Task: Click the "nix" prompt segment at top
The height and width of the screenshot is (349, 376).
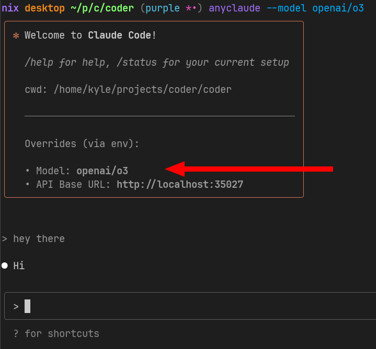Action: click(x=10, y=8)
